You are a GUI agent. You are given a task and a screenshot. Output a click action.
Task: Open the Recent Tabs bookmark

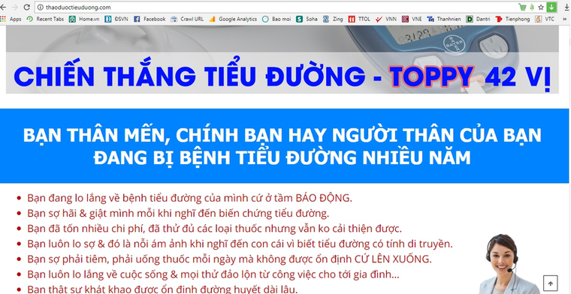[x=45, y=19]
